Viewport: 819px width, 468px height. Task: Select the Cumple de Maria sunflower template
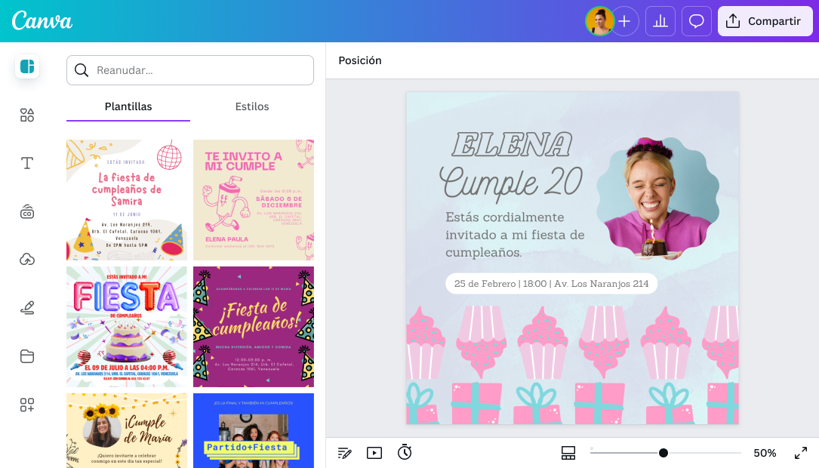tap(126, 431)
